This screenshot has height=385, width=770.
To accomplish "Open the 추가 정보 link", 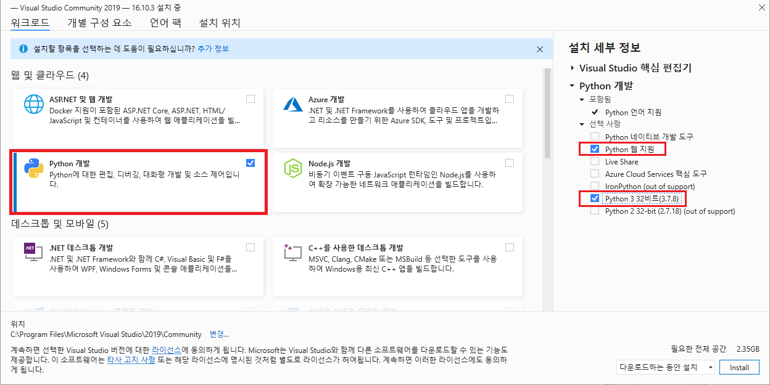I will [x=213, y=49].
